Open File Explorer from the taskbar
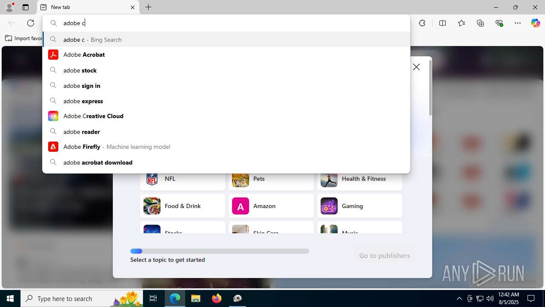This screenshot has width=545, height=307. [196, 298]
